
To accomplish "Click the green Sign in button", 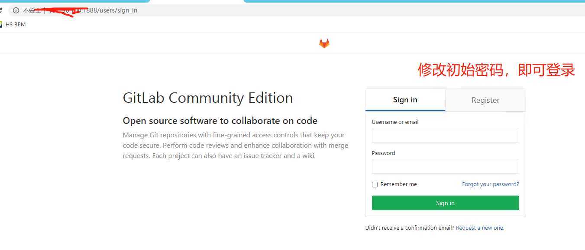I will (x=445, y=203).
